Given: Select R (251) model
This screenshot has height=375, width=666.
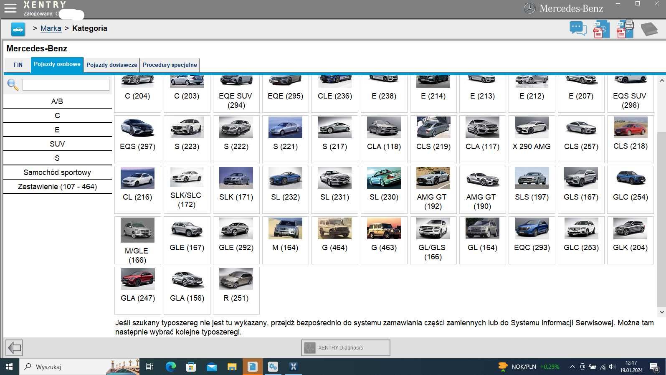Looking at the screenshot, I should [x=236, y=291].
